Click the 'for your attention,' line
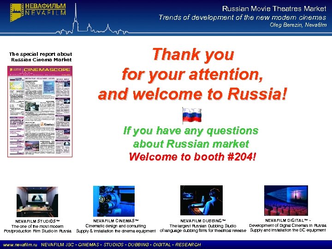The height and width of the screenshot is (249, 332). pyautogui.click(x=192, y=75)
